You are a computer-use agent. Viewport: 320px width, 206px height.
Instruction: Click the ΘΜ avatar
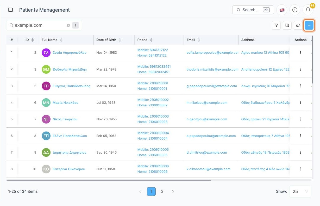[46, 69]
